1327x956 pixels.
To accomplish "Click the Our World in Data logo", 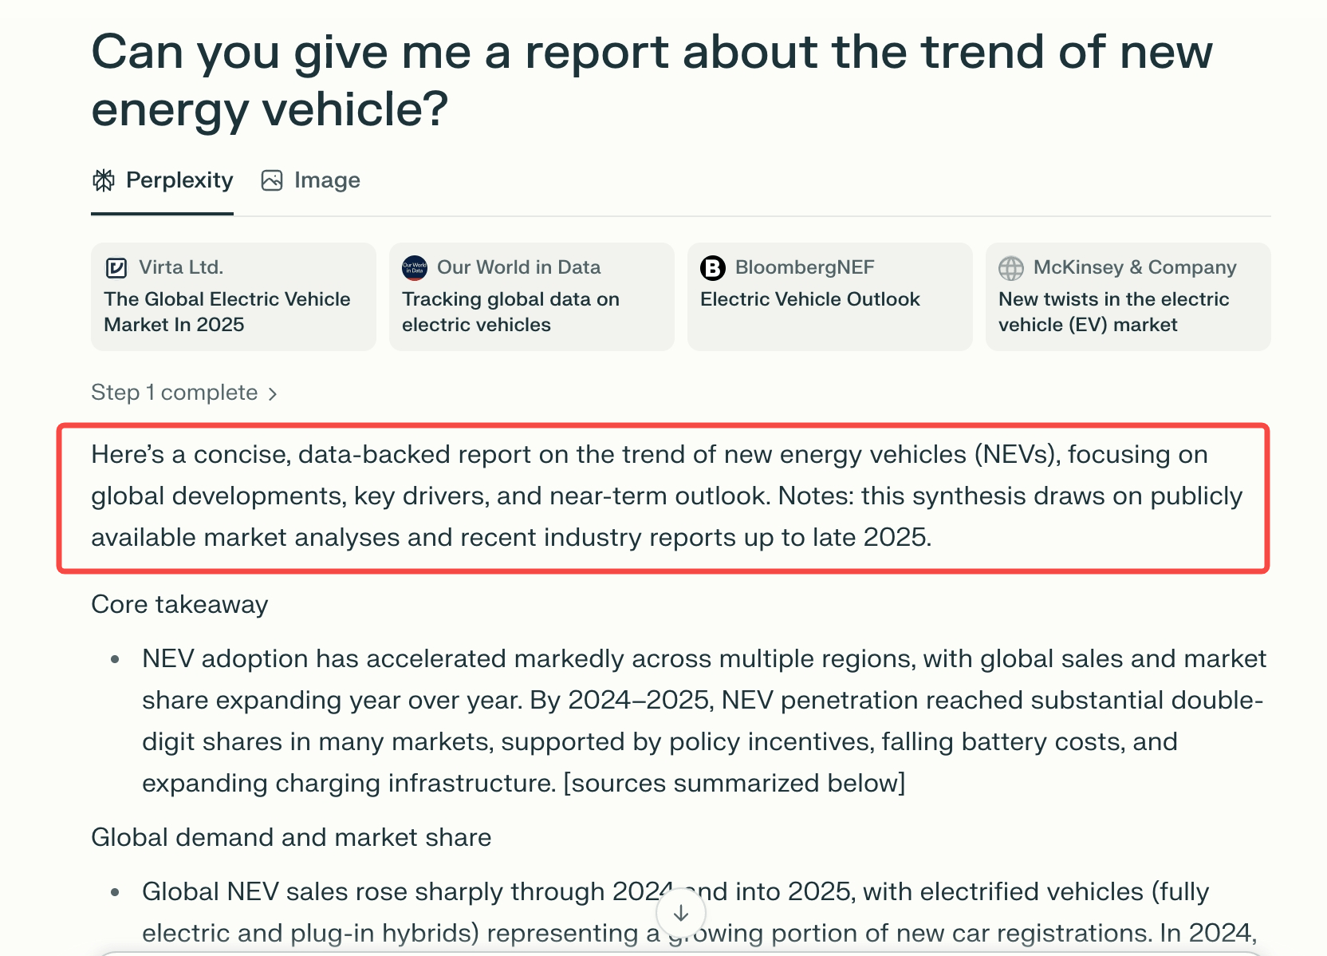I will pos(415,267).
